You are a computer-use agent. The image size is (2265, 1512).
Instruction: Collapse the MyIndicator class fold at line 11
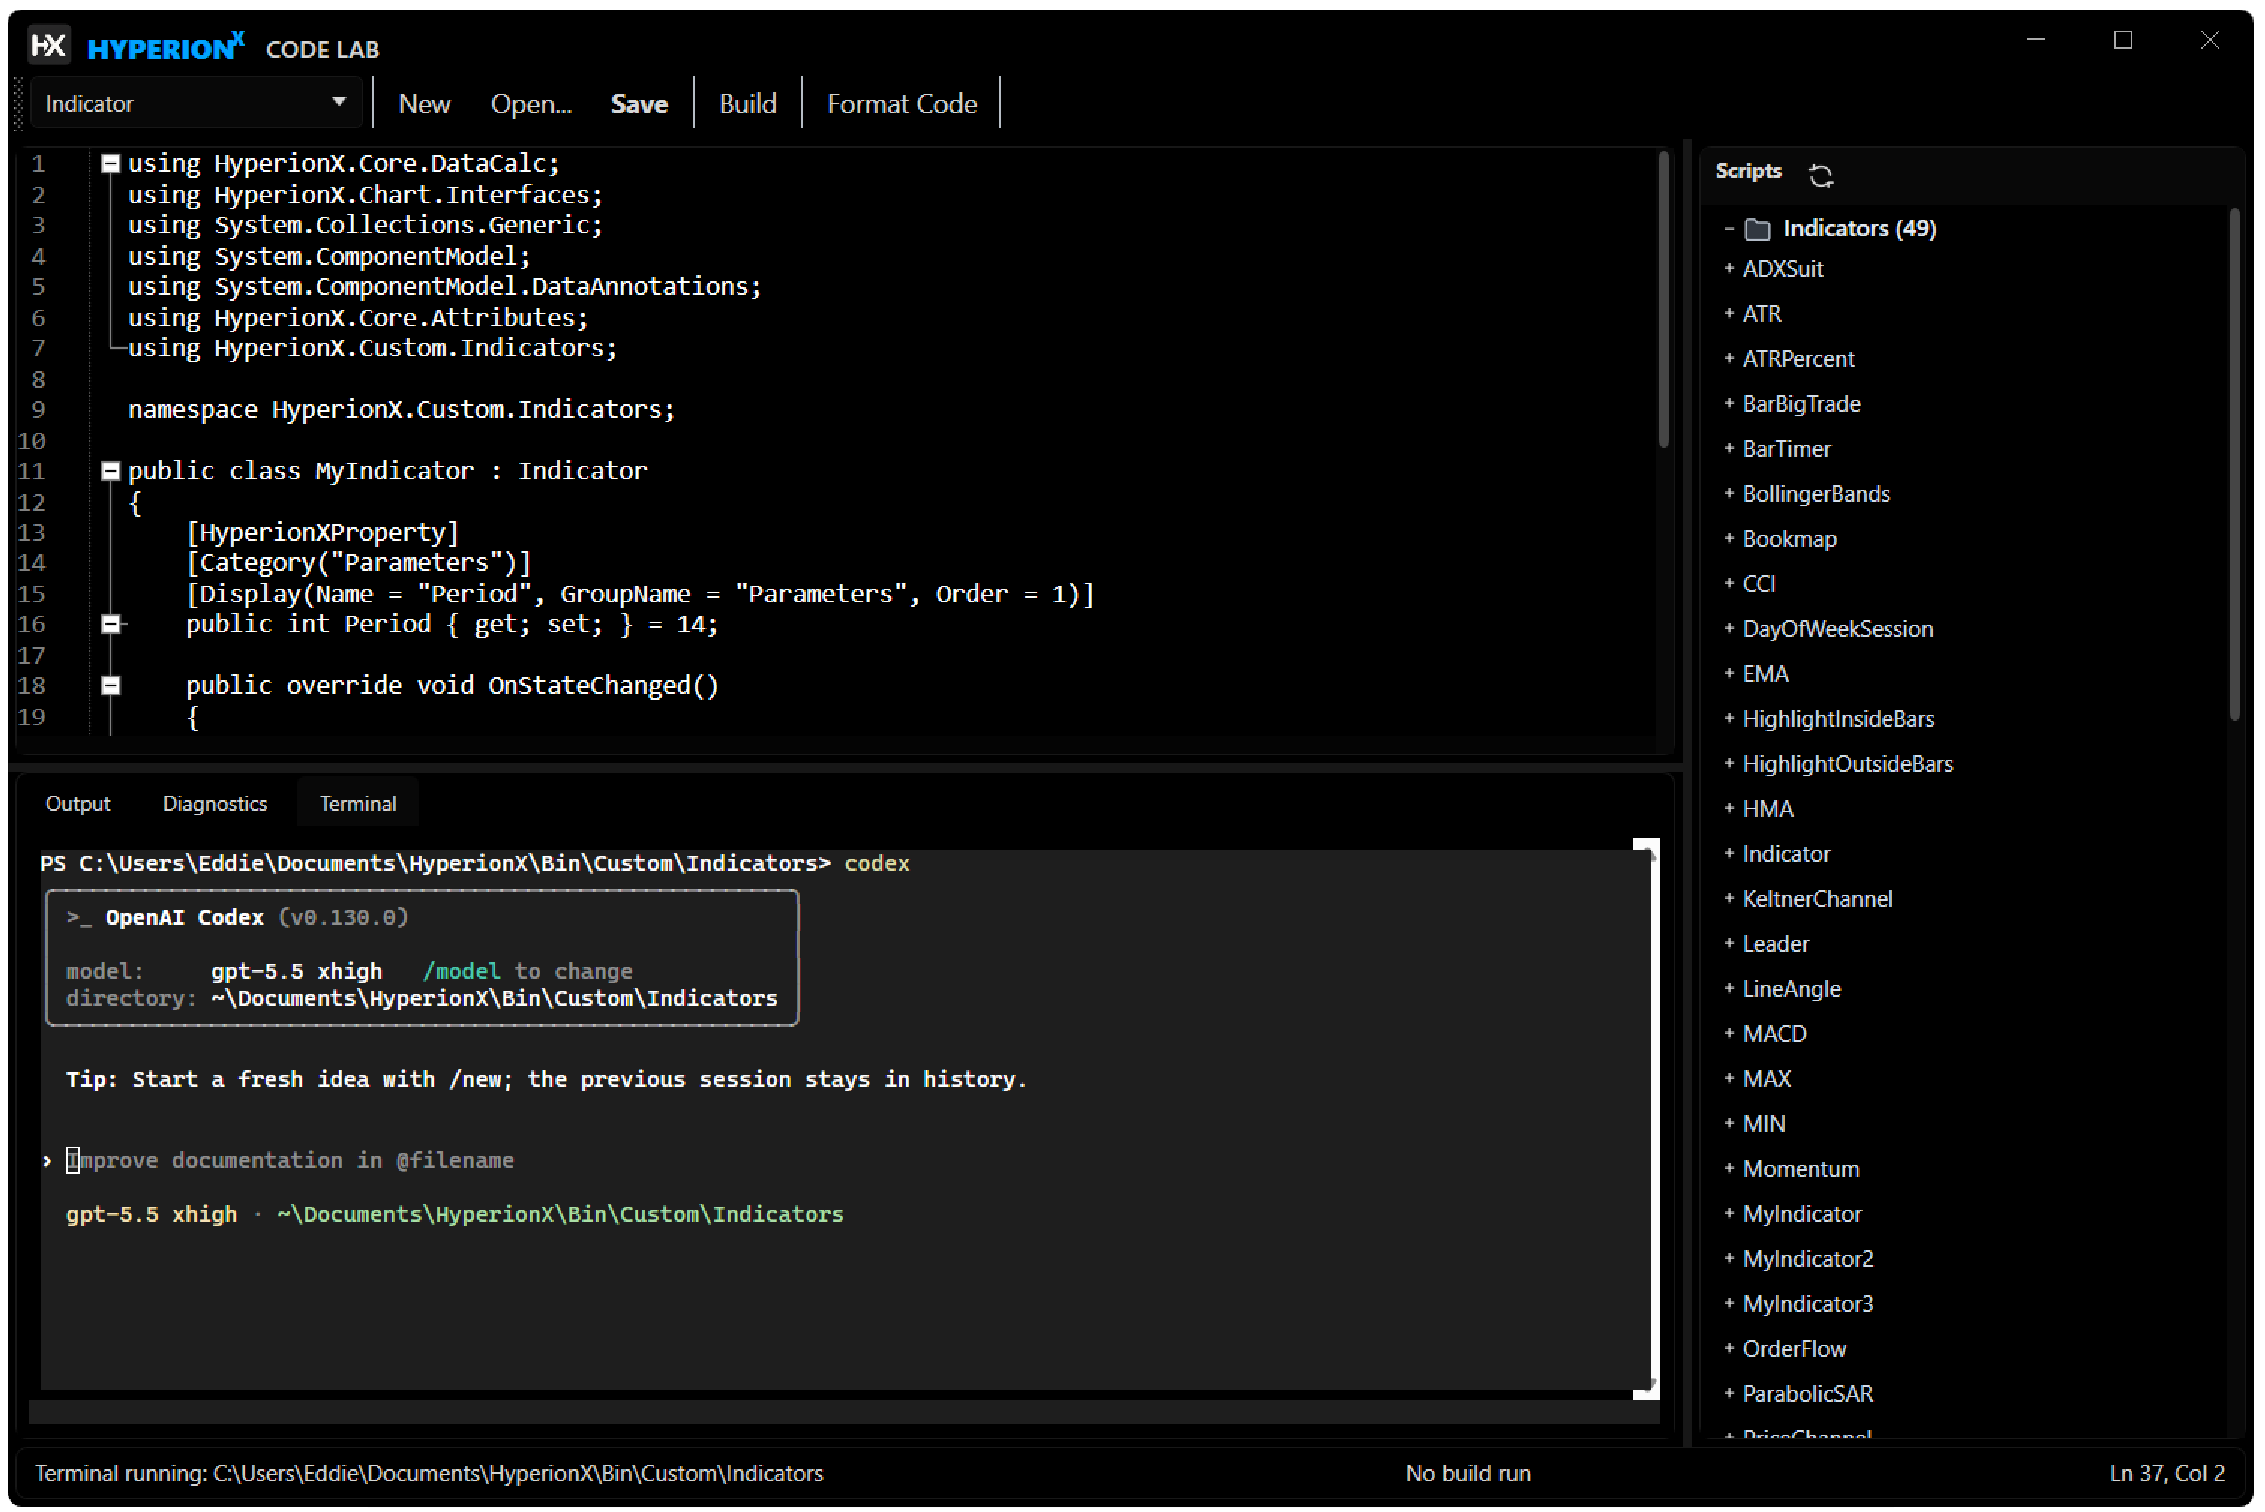tap(110, 470)
